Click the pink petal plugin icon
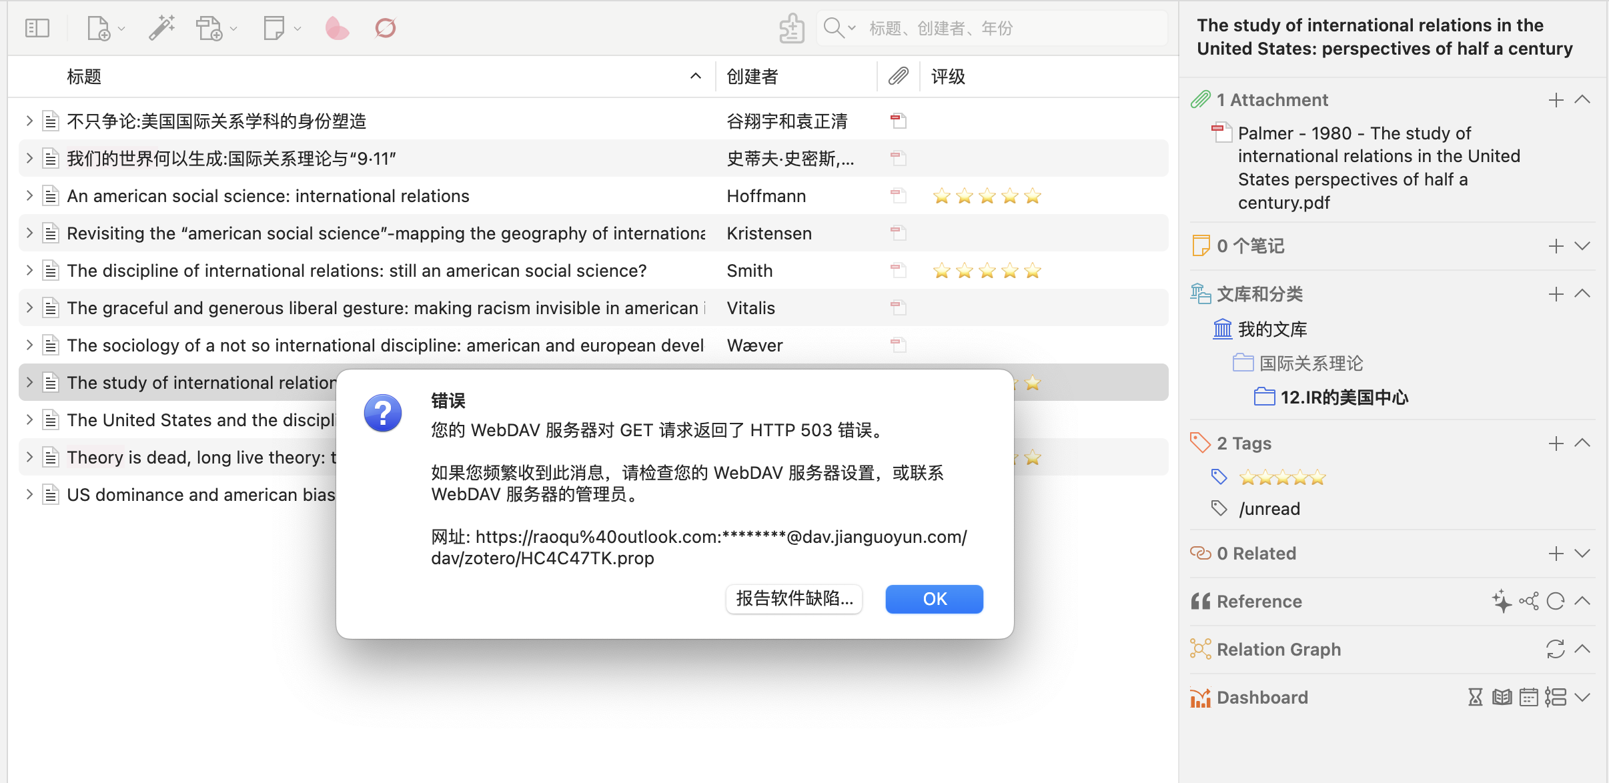Viewport: 1609px width, 783px height. tap(337, 28)
